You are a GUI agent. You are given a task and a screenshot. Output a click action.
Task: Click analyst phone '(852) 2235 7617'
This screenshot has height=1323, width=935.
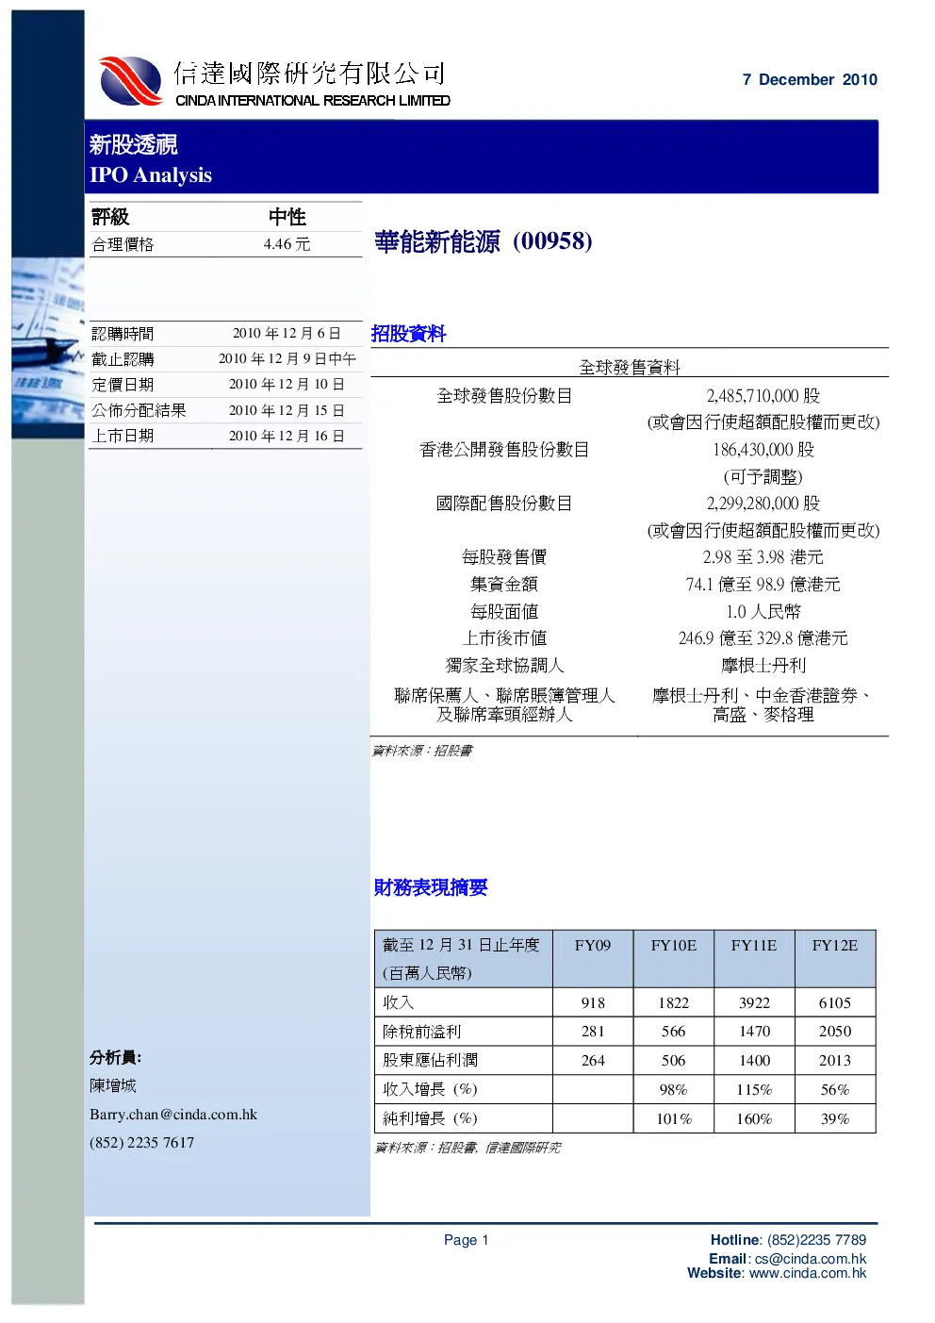pos(142,1143)
